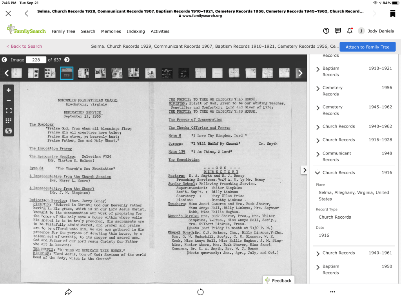401x300 pixels.
Task: Click the zoom out minus icon
Action: pos(9,100)
